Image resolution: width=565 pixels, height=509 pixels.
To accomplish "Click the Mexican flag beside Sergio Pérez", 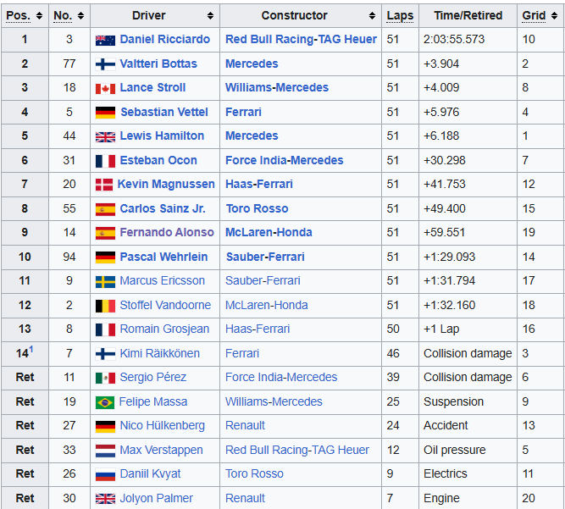I will pos(105,379).
